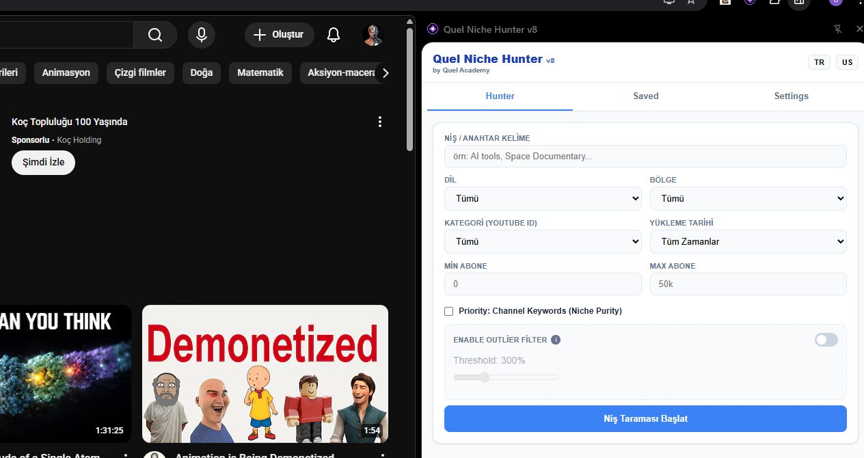Viewport: 864px width, 458px height.
Task: Open the account avatar menu
Action: point(373,35)
